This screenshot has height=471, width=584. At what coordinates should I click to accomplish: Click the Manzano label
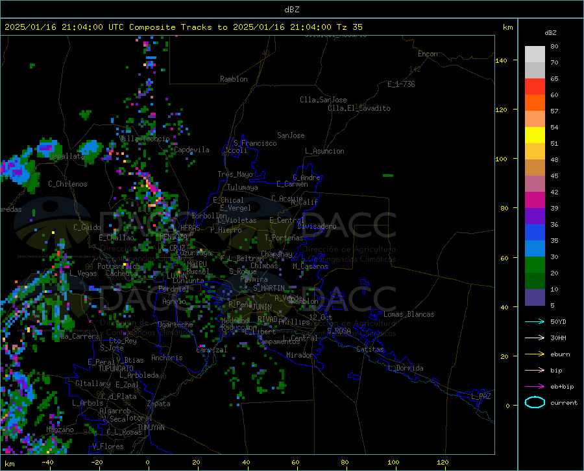[x=60, y=430]
